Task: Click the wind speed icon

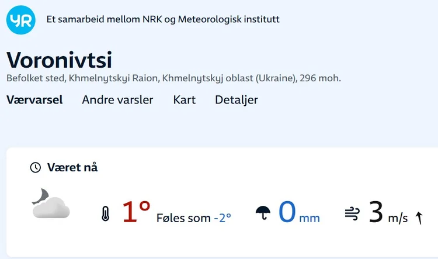Action: coord(352,213)
